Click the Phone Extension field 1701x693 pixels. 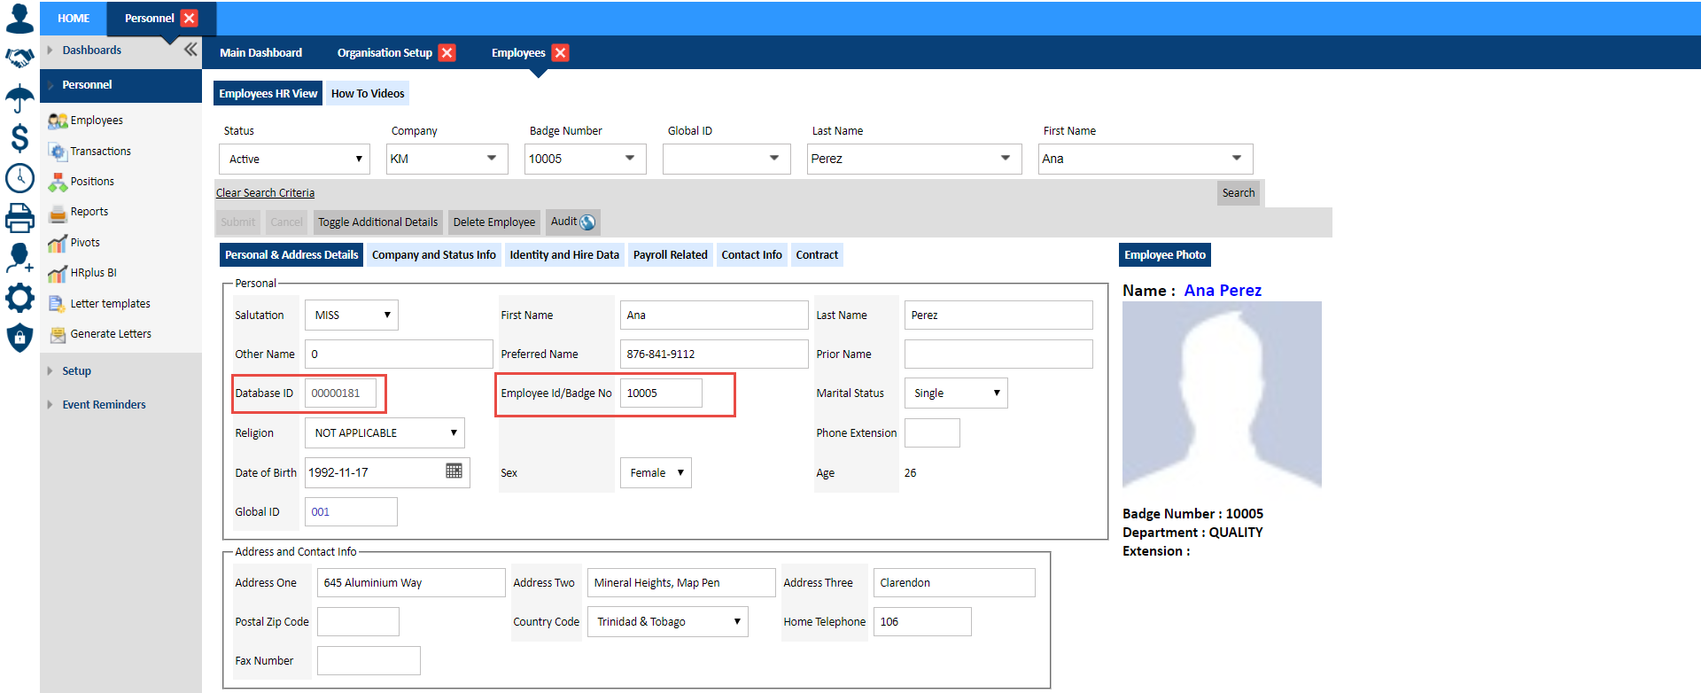[x=932, y=432]
